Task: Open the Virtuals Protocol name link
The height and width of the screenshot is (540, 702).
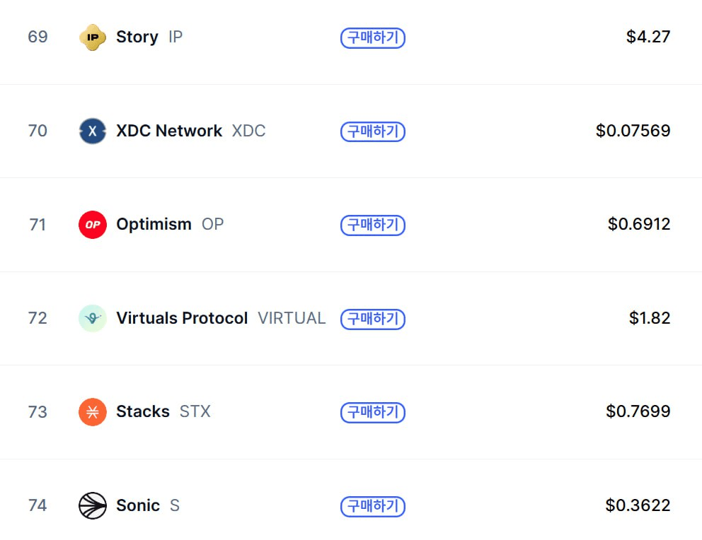Action: coord(182,318)
